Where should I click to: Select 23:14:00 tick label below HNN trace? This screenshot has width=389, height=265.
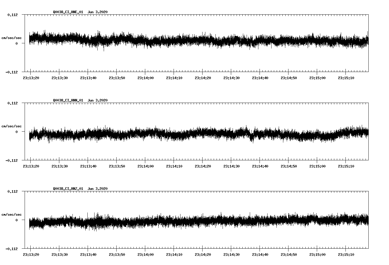146,166
